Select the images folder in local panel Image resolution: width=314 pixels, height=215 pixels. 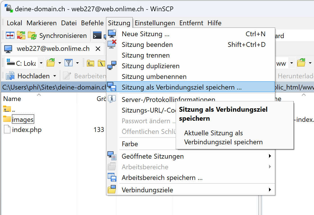[x=23, y=119]
